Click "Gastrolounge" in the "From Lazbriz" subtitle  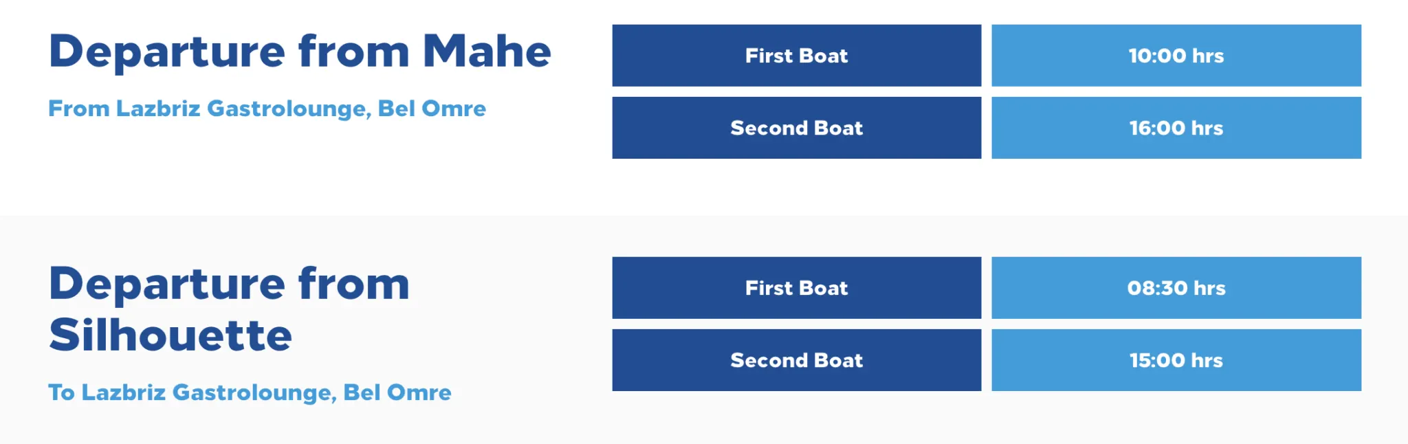289,109
